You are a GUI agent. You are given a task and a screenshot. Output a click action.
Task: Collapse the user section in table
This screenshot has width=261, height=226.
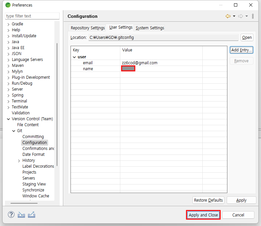(x=74, y=57)
